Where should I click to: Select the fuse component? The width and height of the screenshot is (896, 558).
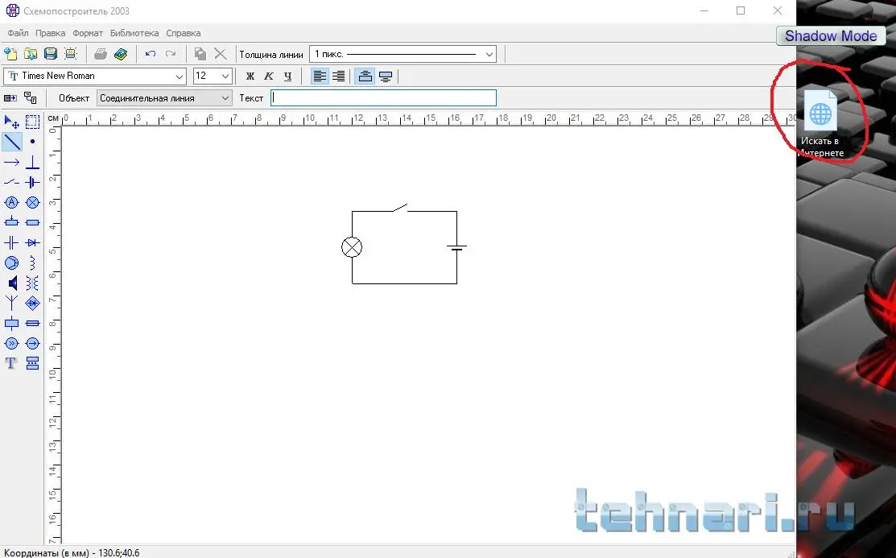point(32,324)
